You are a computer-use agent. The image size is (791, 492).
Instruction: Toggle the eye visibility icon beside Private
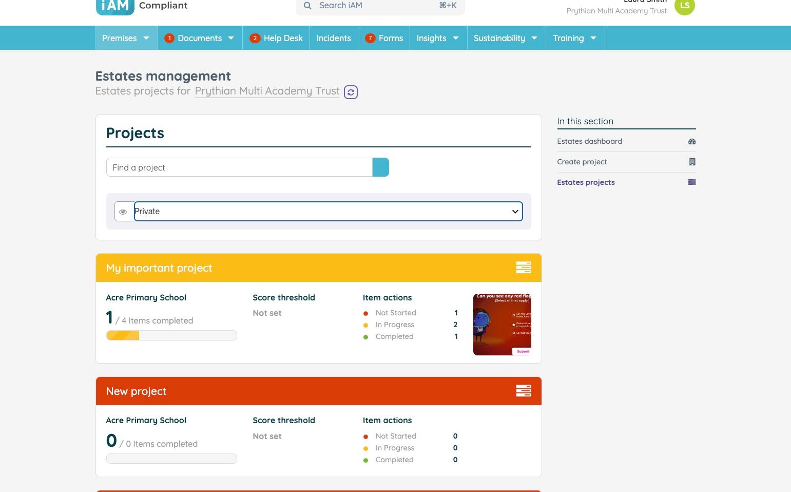coord(123,212)
